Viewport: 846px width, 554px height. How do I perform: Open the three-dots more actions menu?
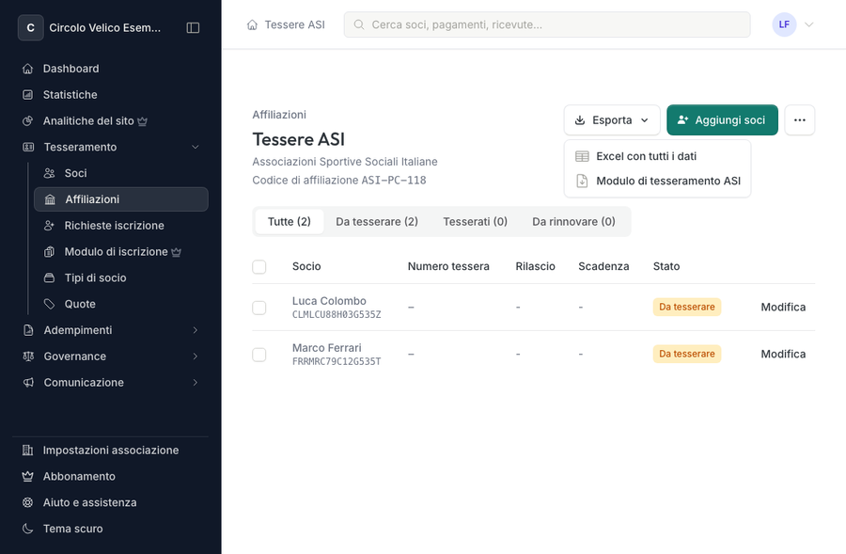(800, 119)
